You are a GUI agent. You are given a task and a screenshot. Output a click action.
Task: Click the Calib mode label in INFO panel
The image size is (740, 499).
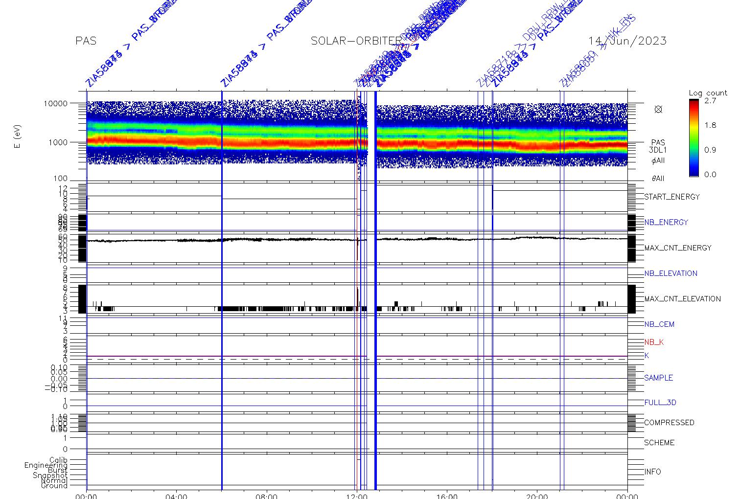(x=58, y=460)
